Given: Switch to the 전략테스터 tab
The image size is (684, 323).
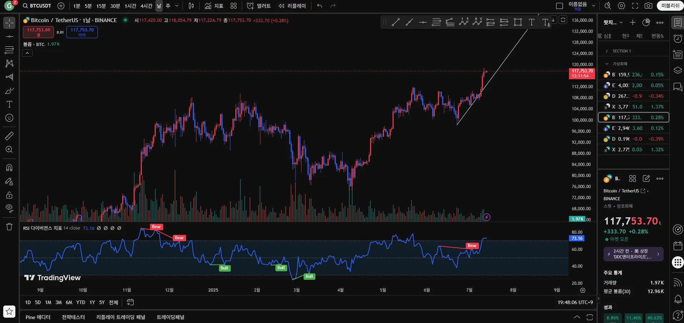Looking at the screenshot, I should [x=73, y=317].
